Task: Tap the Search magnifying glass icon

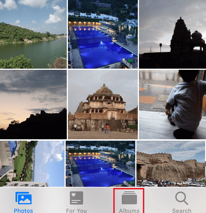Action: [x=181, y=198]
